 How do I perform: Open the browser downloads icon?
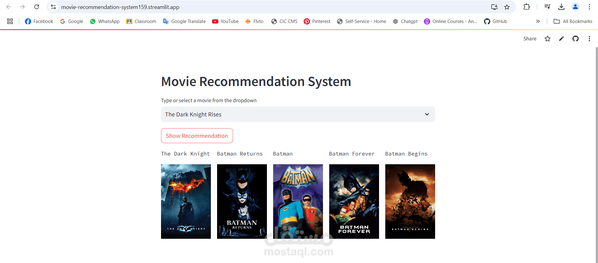561,7
